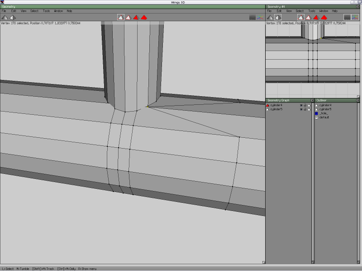Toggle lock for cylinder5 in Geometry Graph
The width and height of the screenshot is (362, 271).
pos(305,109)
